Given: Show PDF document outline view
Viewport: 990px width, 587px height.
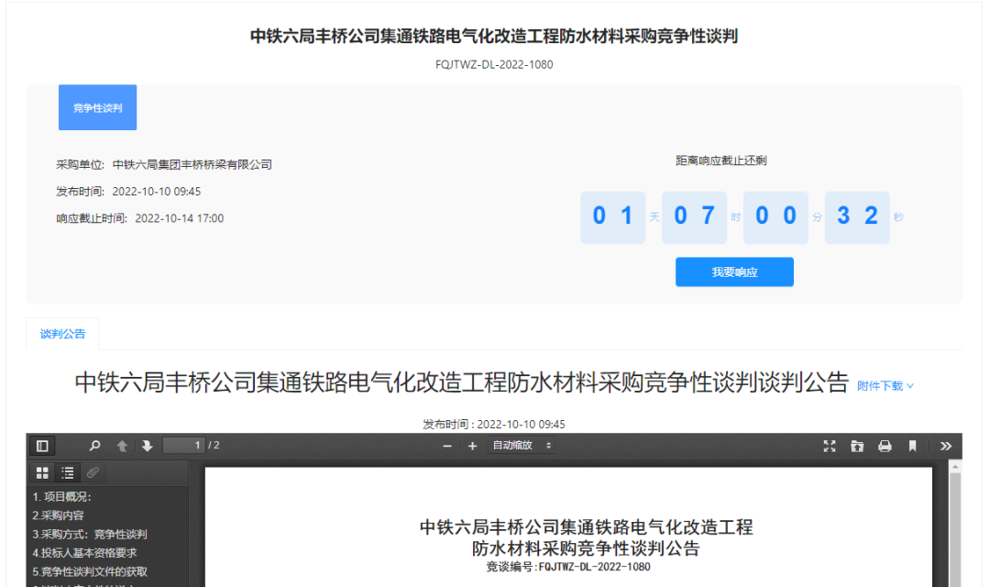Looking at the screenshot, I should 68,472.
